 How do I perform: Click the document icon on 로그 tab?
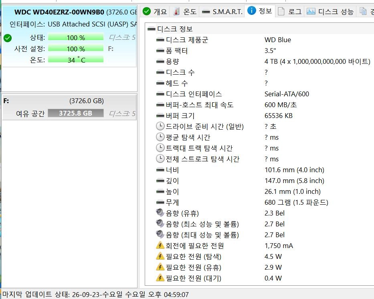tap(281, 11)
